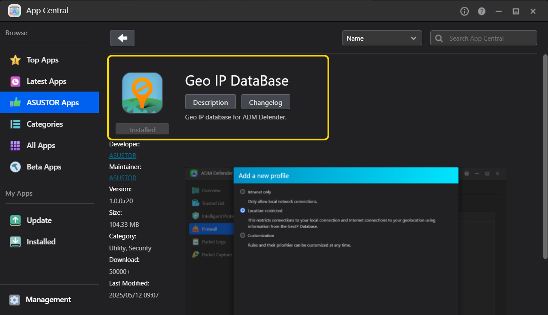Open the Maintainer ASUSTOR link
548x315 pixels.
(122, 178)
